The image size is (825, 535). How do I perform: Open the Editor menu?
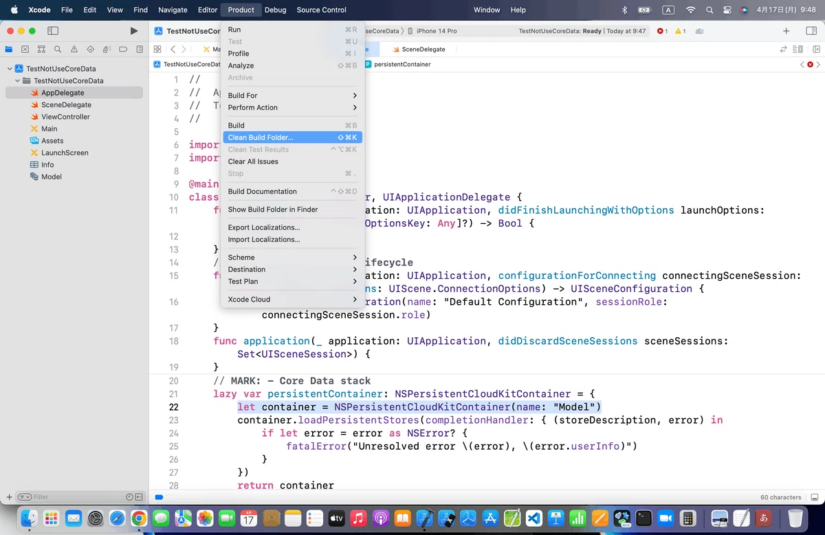[208, 10]
